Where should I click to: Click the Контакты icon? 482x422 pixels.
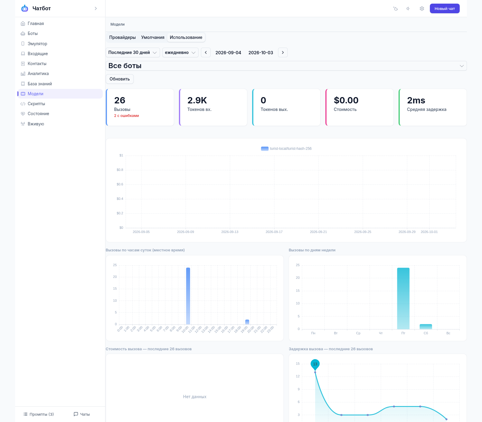point(23,64)
